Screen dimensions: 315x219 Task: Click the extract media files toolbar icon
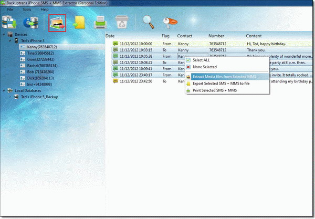(57, 23)
